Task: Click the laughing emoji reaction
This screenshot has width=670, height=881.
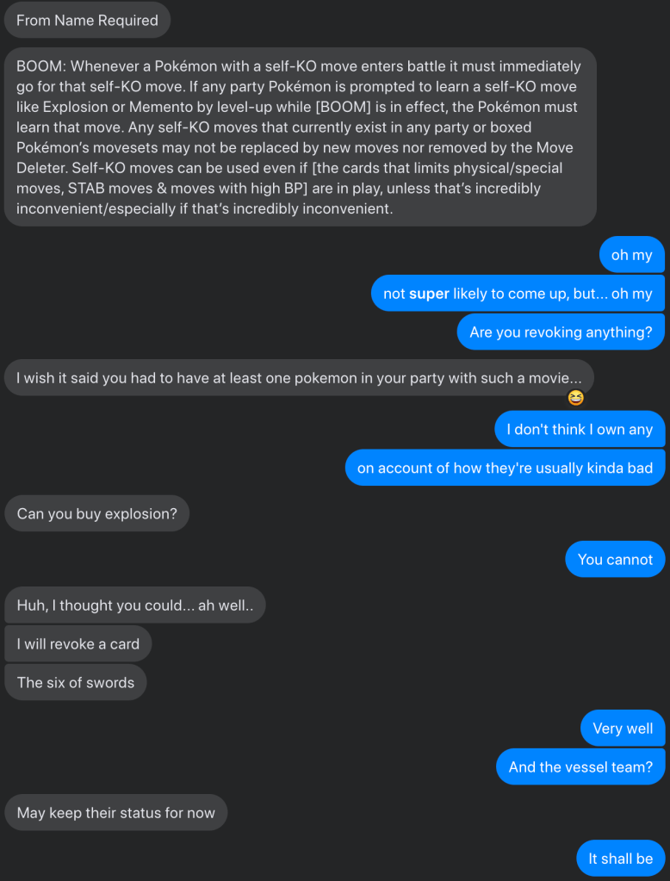Action: pos(576,398)
